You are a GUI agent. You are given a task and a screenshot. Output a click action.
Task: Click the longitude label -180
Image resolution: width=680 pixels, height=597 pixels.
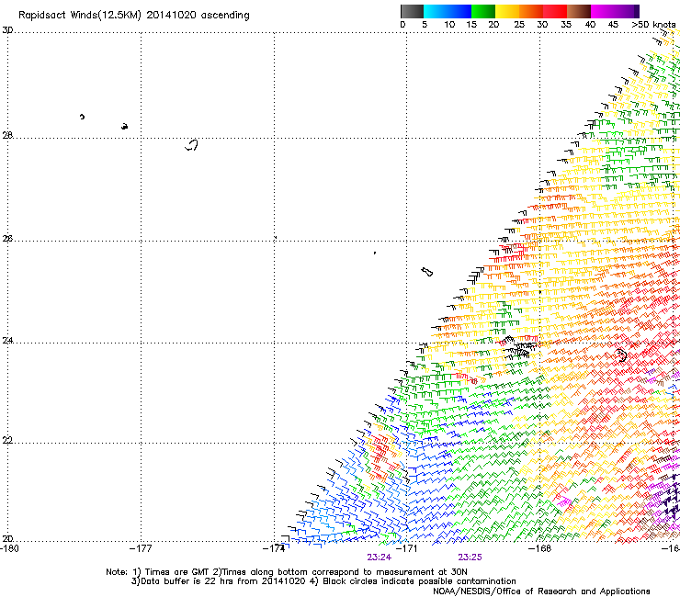9,548
